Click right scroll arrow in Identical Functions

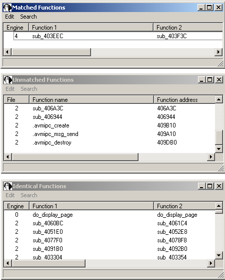click(x=211, y=263)
